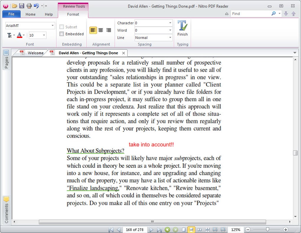Apply the red font color swatch

click(19, 35)
